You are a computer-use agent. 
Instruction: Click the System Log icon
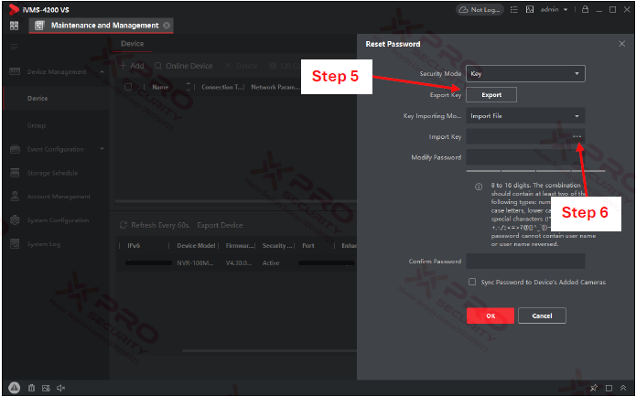pos(15,244)
